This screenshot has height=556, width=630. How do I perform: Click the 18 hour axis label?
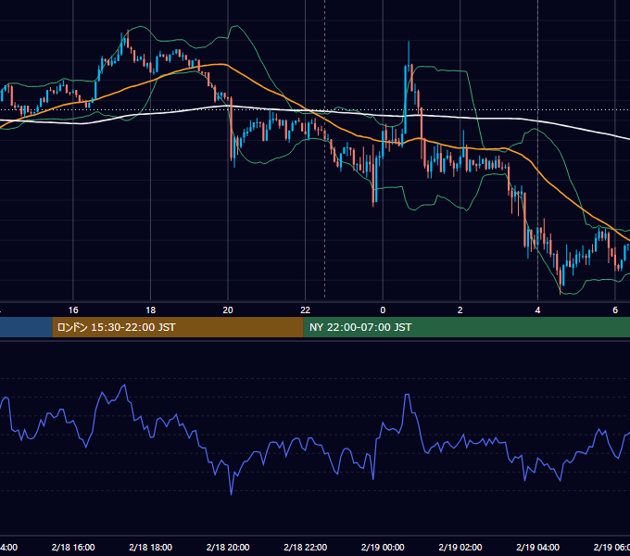tap(151, 310)
